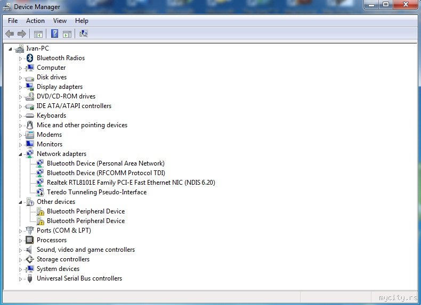Select Realtek RTL8101E Family PCI-E Fast Ethernet NIC
The width and height of the screenshot is (421, 305).
point(131,183)
